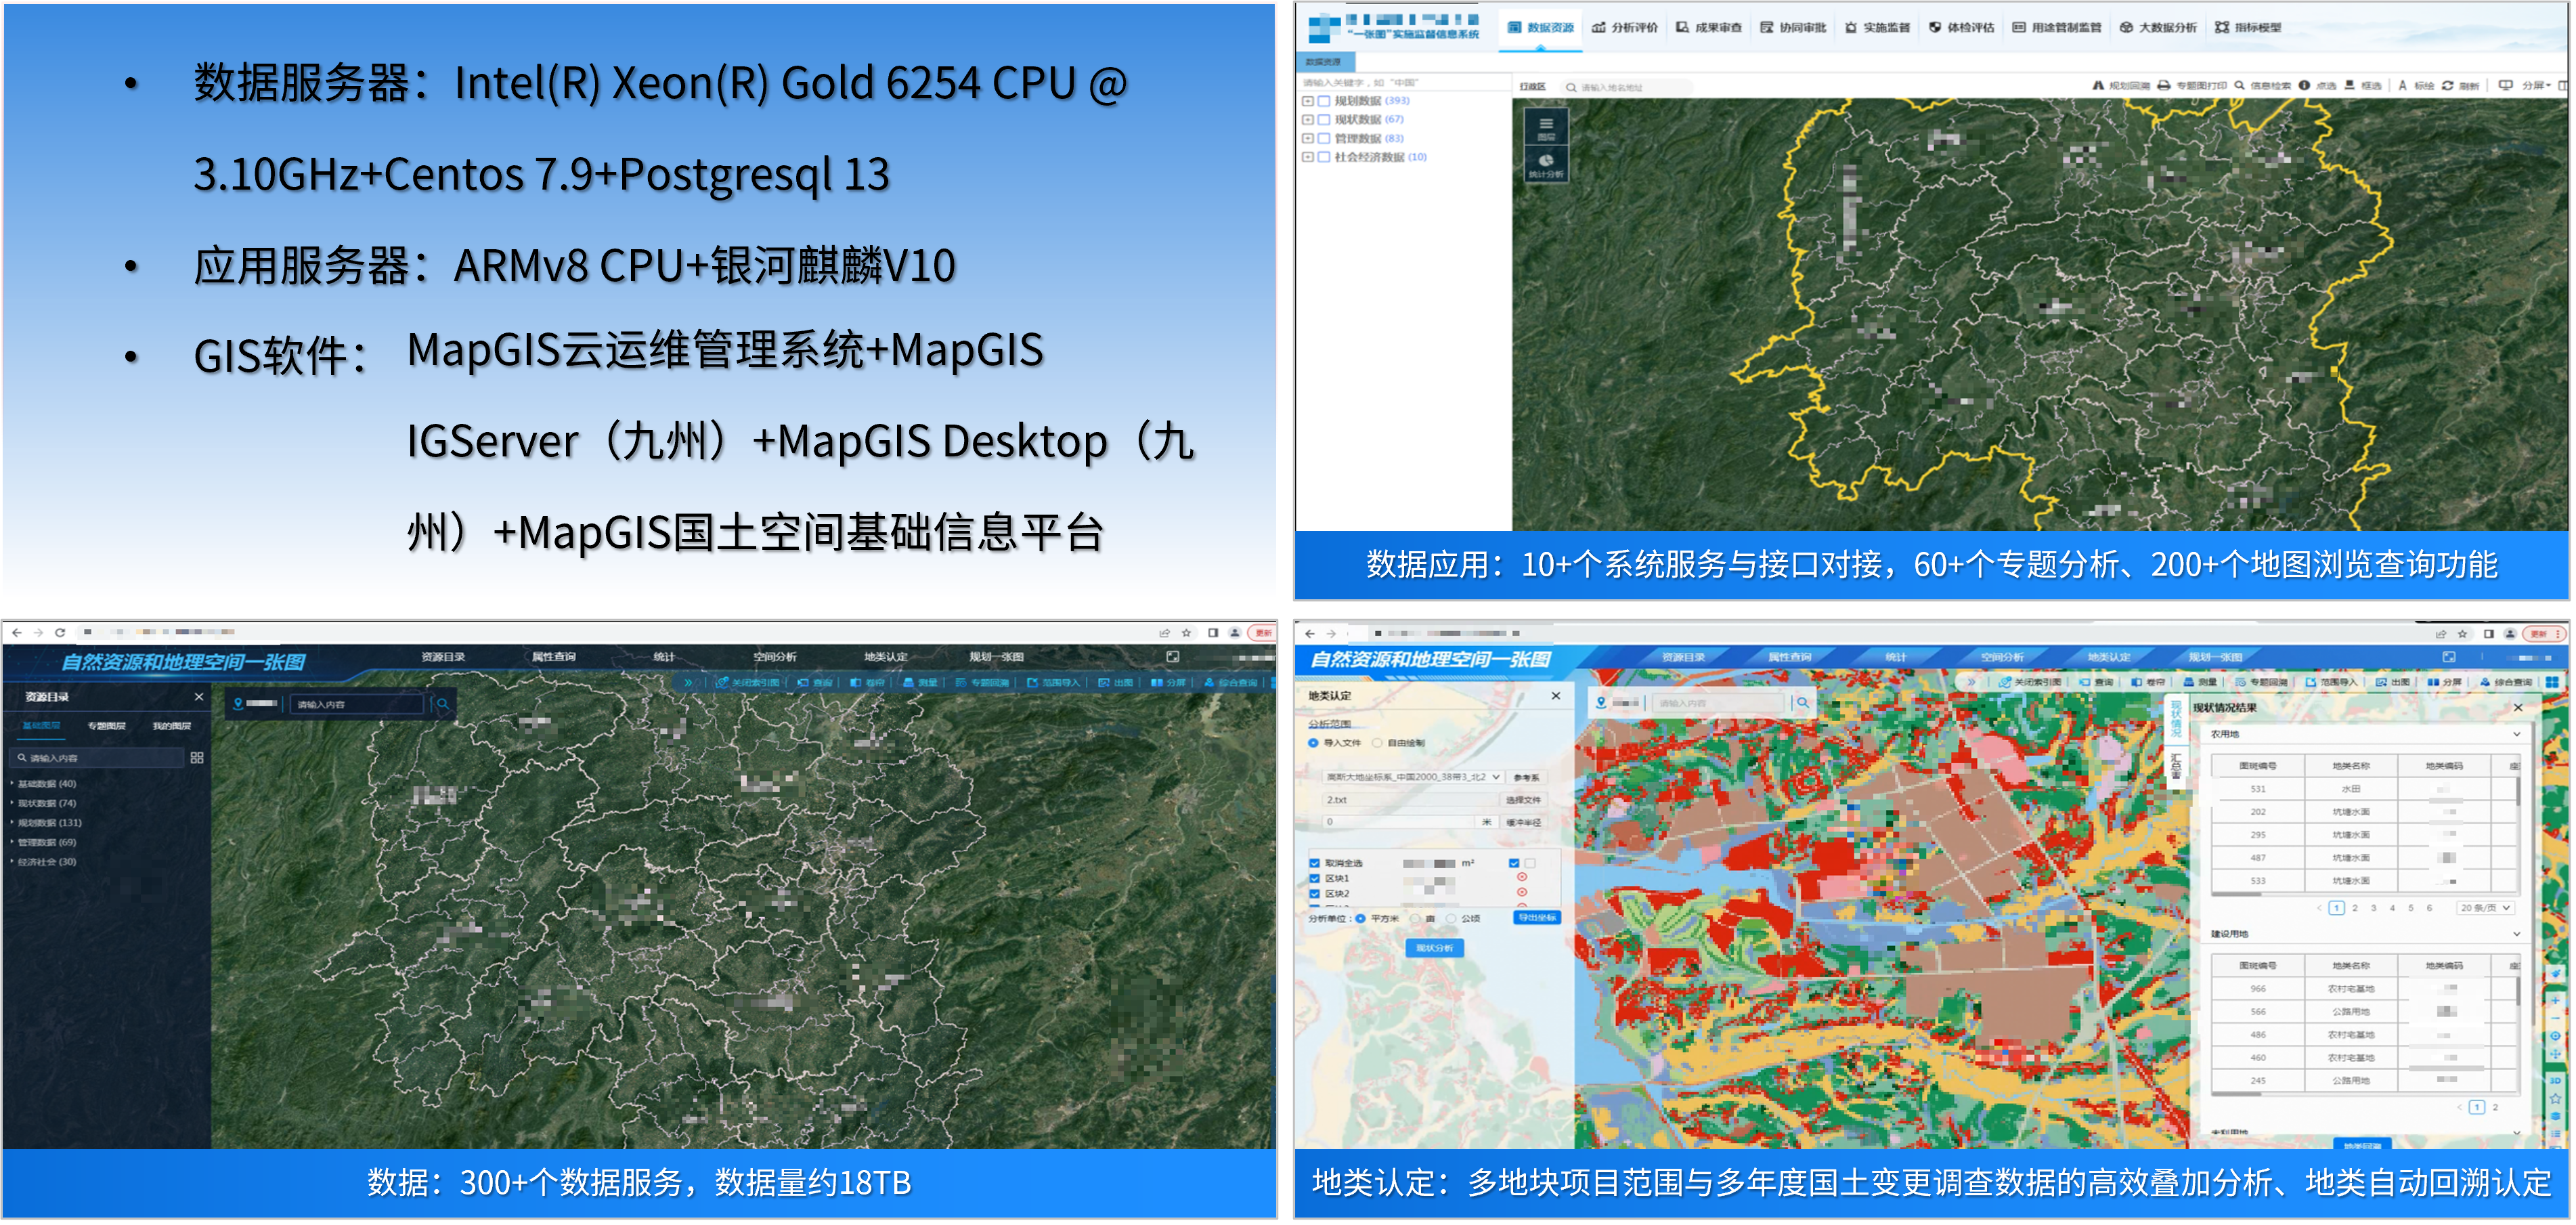The image size is (2576, 1225).
Task: Click the search magnifier on the dark-theme map search bar
Action: tap(442, 704)
